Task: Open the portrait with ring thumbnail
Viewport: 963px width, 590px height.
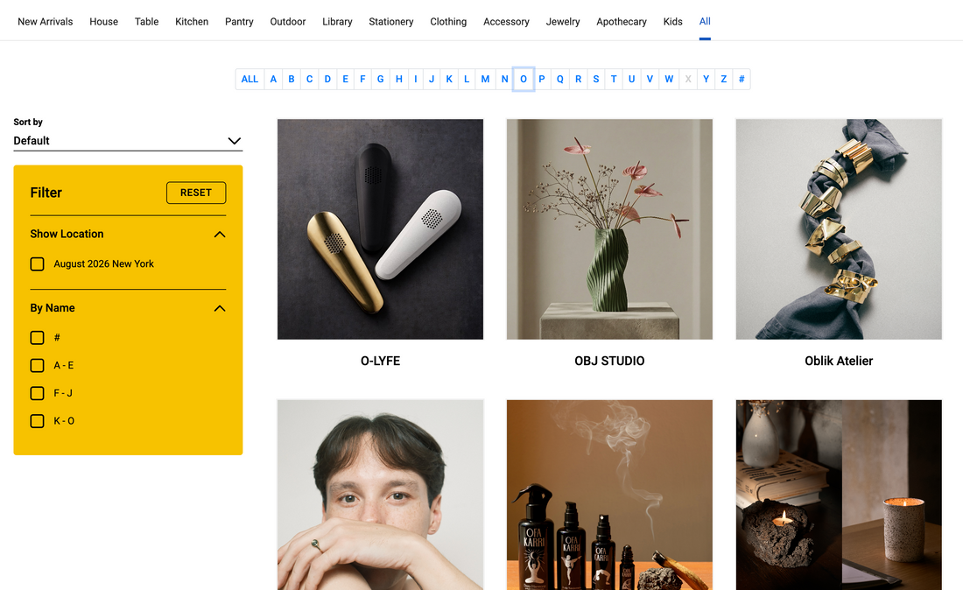Action: pos(380,495)
